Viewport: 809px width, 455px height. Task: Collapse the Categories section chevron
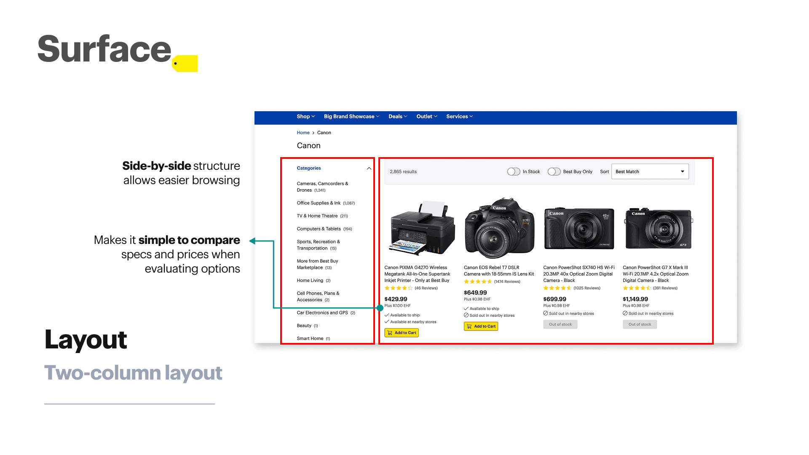click(369, 169)
